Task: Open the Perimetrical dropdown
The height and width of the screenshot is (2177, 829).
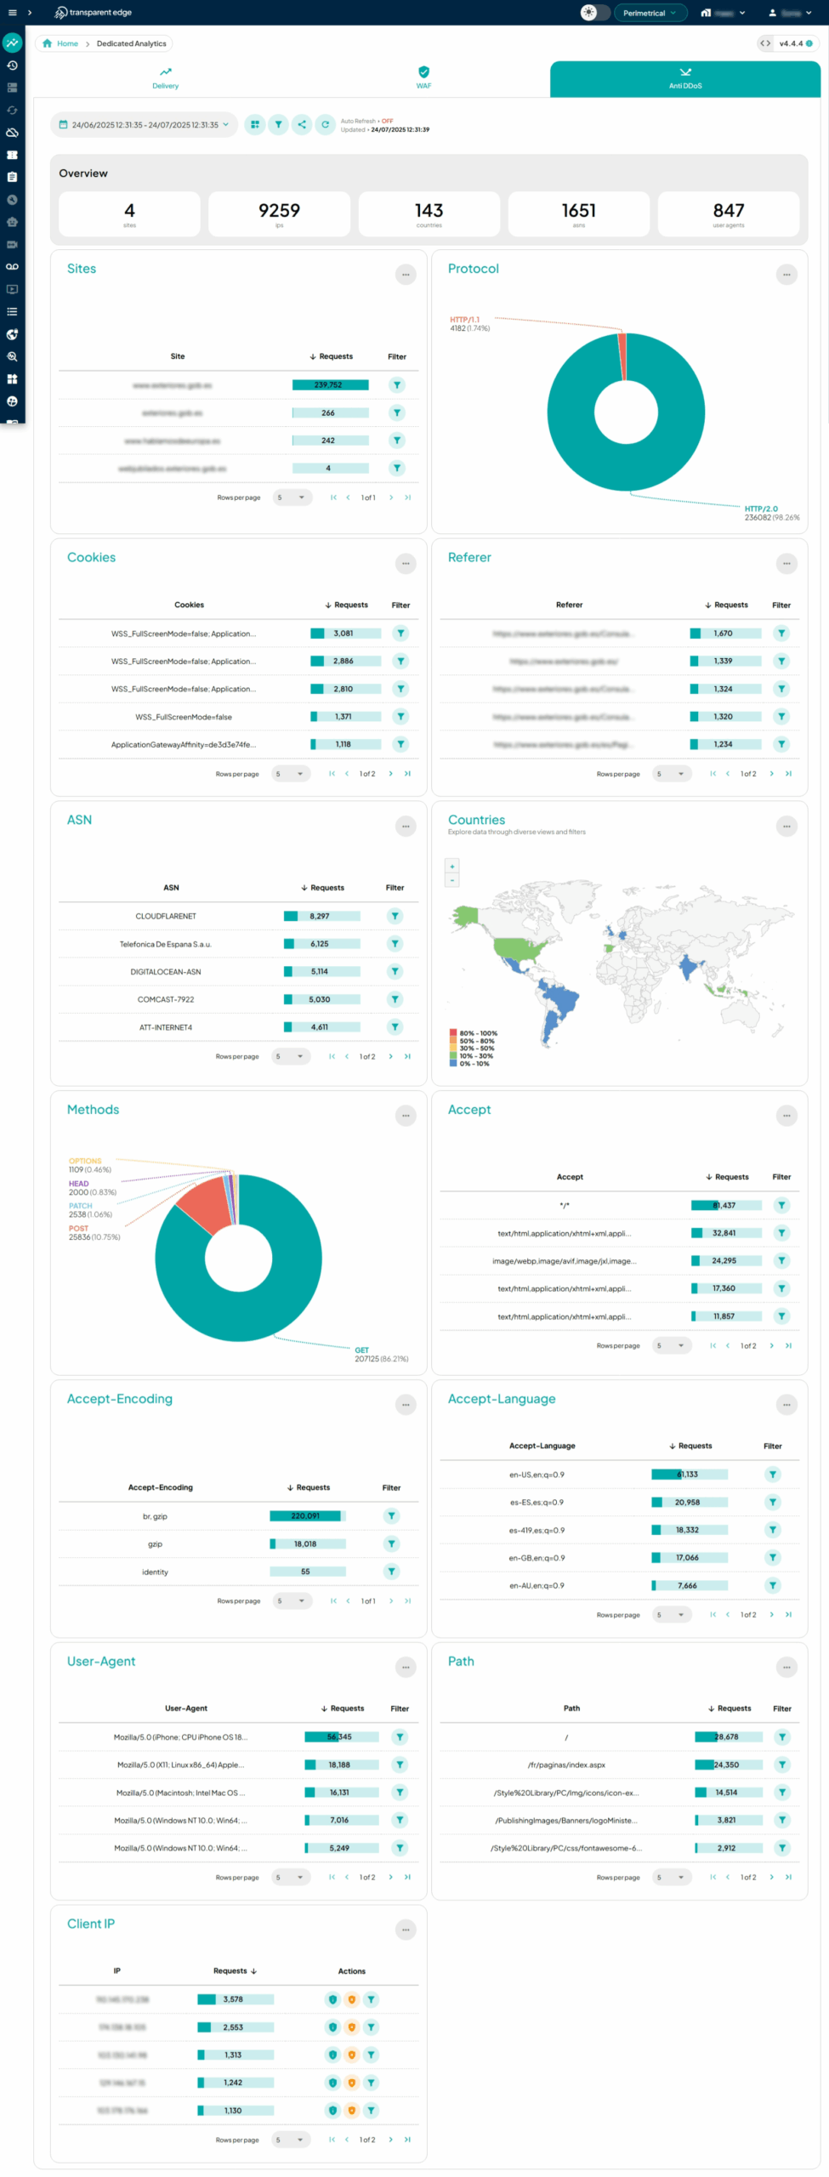Action: (x=650, y=13)
